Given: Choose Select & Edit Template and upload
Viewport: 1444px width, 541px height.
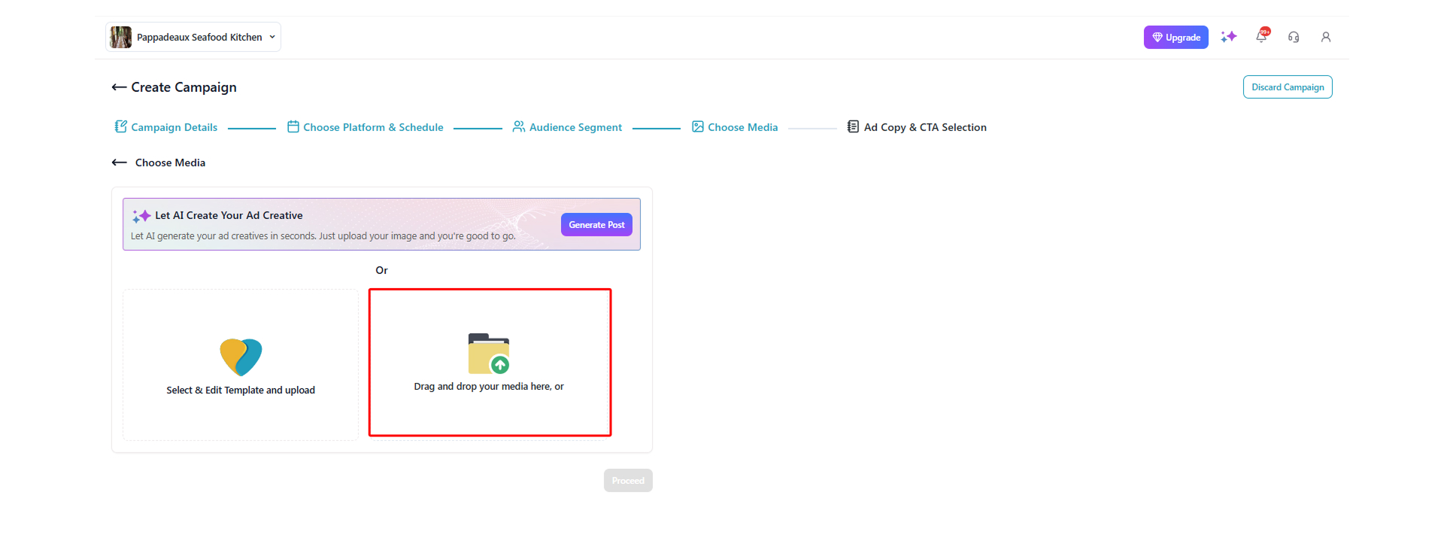Looking at the screenshot, I should click(241, 390).
